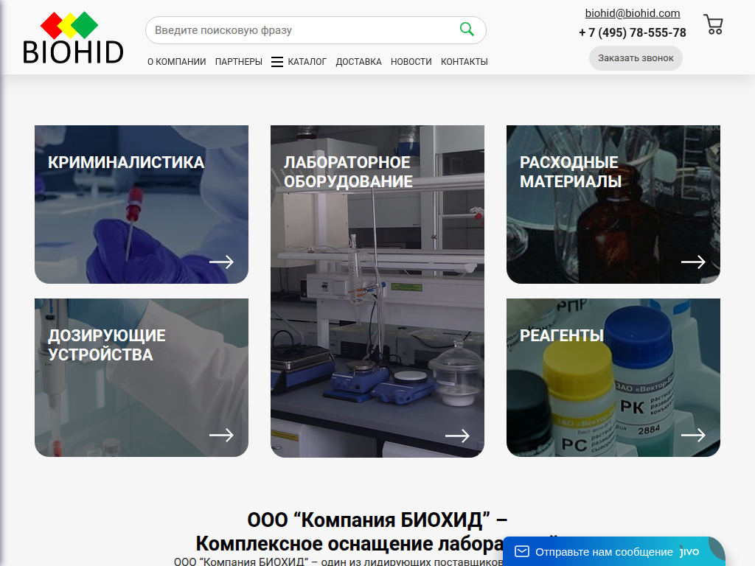
Task: Click the envelope icon in chat widget
Action: pos(522,551)
